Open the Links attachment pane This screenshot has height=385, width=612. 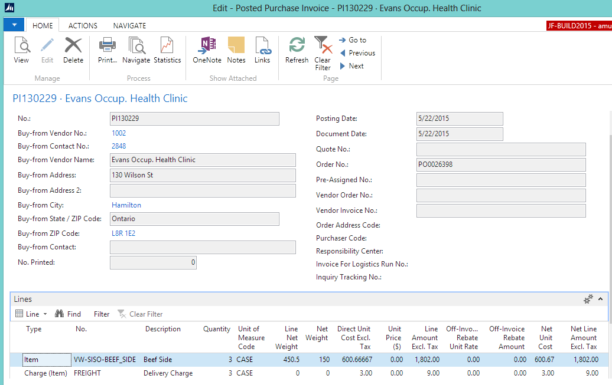point(262,50)
